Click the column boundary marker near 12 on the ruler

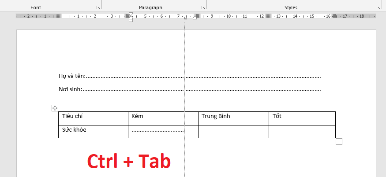pos(267,16)
